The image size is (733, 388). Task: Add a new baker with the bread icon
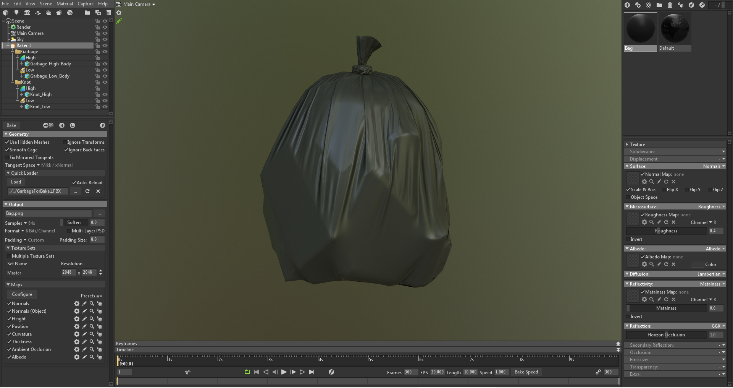coord(59,13)
